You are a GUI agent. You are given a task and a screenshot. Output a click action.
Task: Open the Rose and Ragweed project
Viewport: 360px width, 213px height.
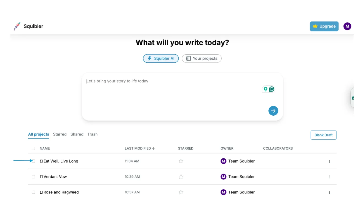coord(61,192)
